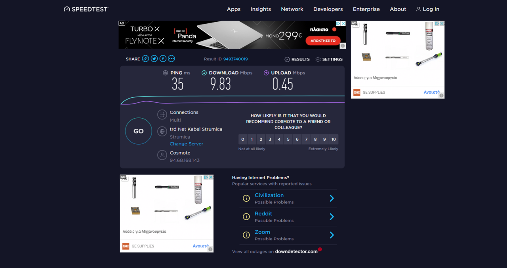Screen dimensions: 507x268
Task: Click the Download arrow icon
Action: tap(204, 73)
